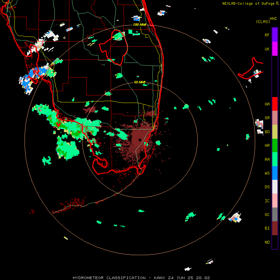This screenshot has width=280, height=280.
Task: Click the RF legend label
Action: [x=267, y=35]
